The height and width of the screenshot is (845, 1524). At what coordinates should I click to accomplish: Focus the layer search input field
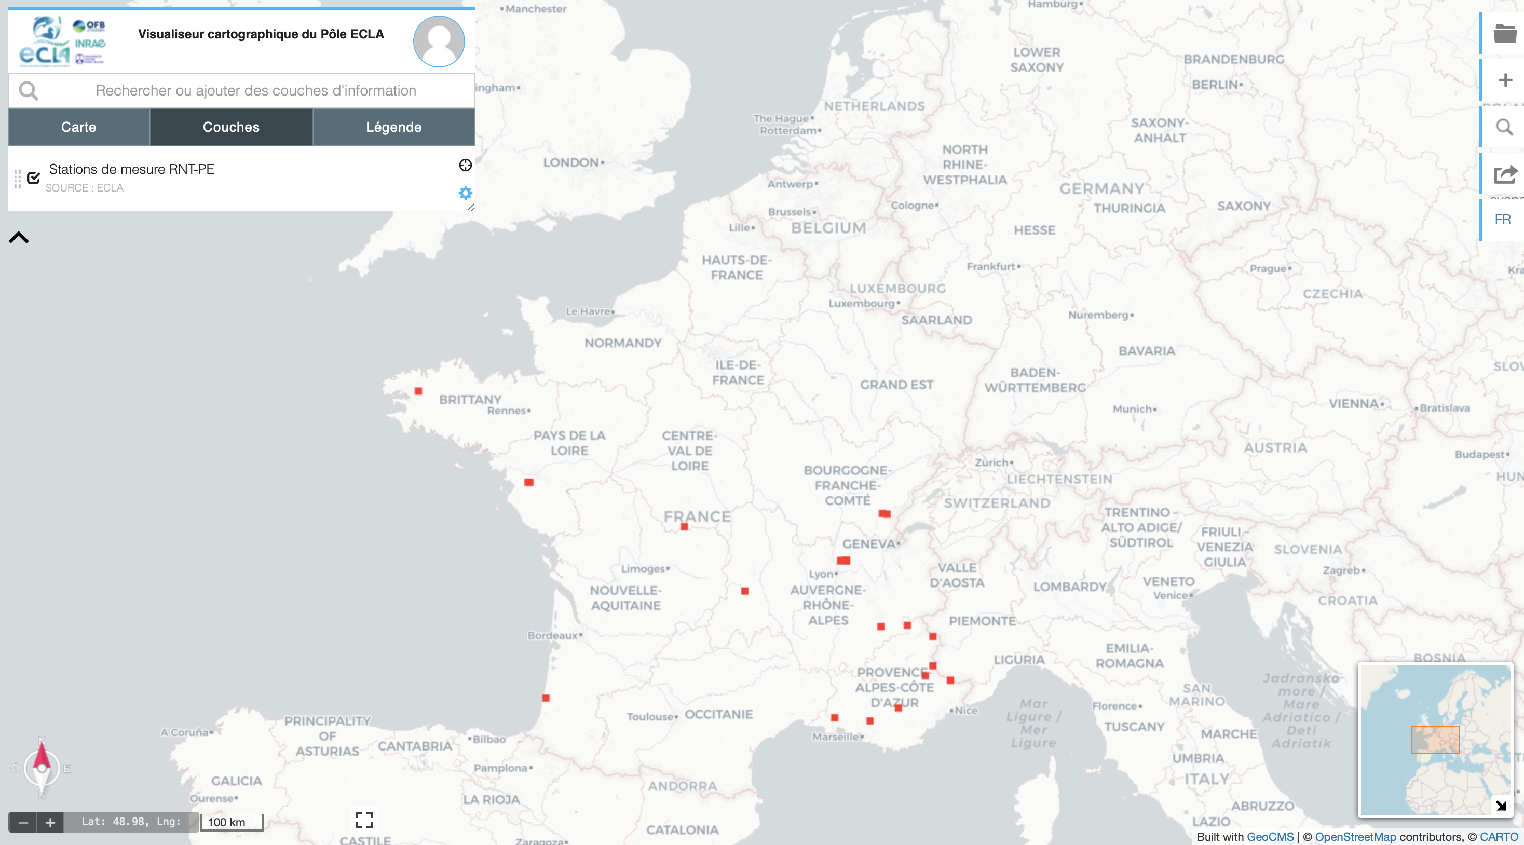(255, 90)
